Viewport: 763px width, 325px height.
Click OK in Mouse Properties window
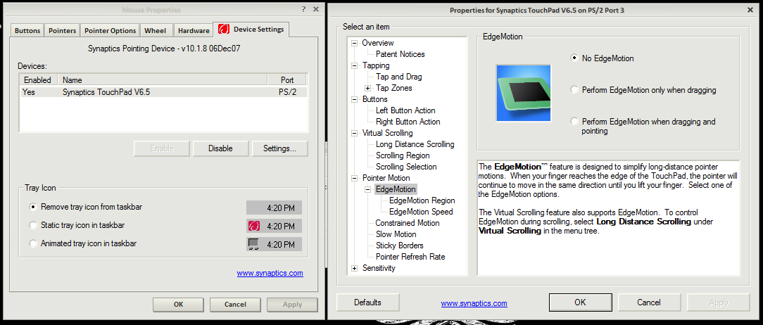click(x=179, y=305)
